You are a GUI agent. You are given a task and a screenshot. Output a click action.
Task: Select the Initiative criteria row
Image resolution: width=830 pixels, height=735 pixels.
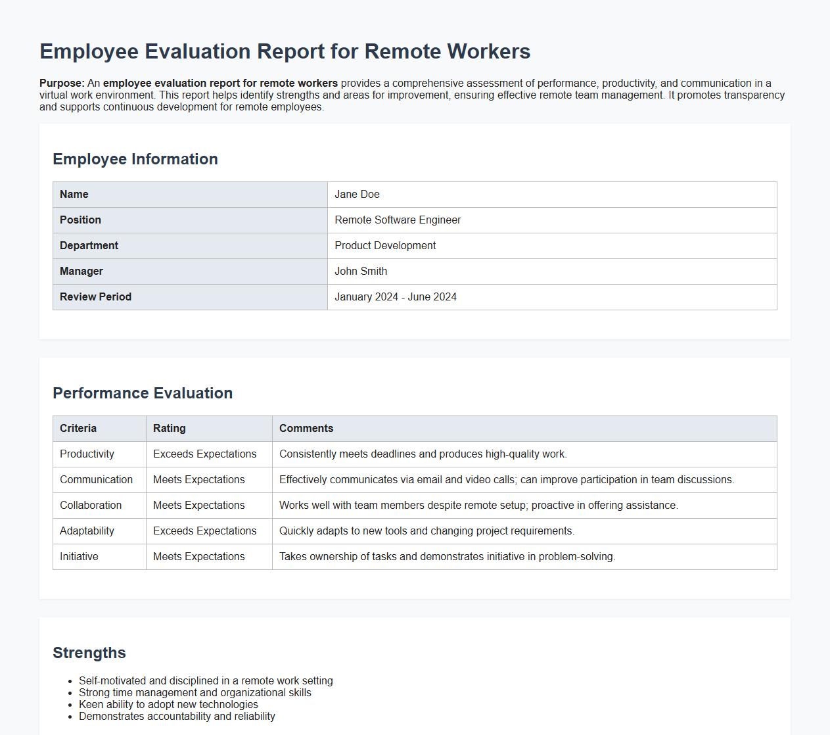(79, 556)
